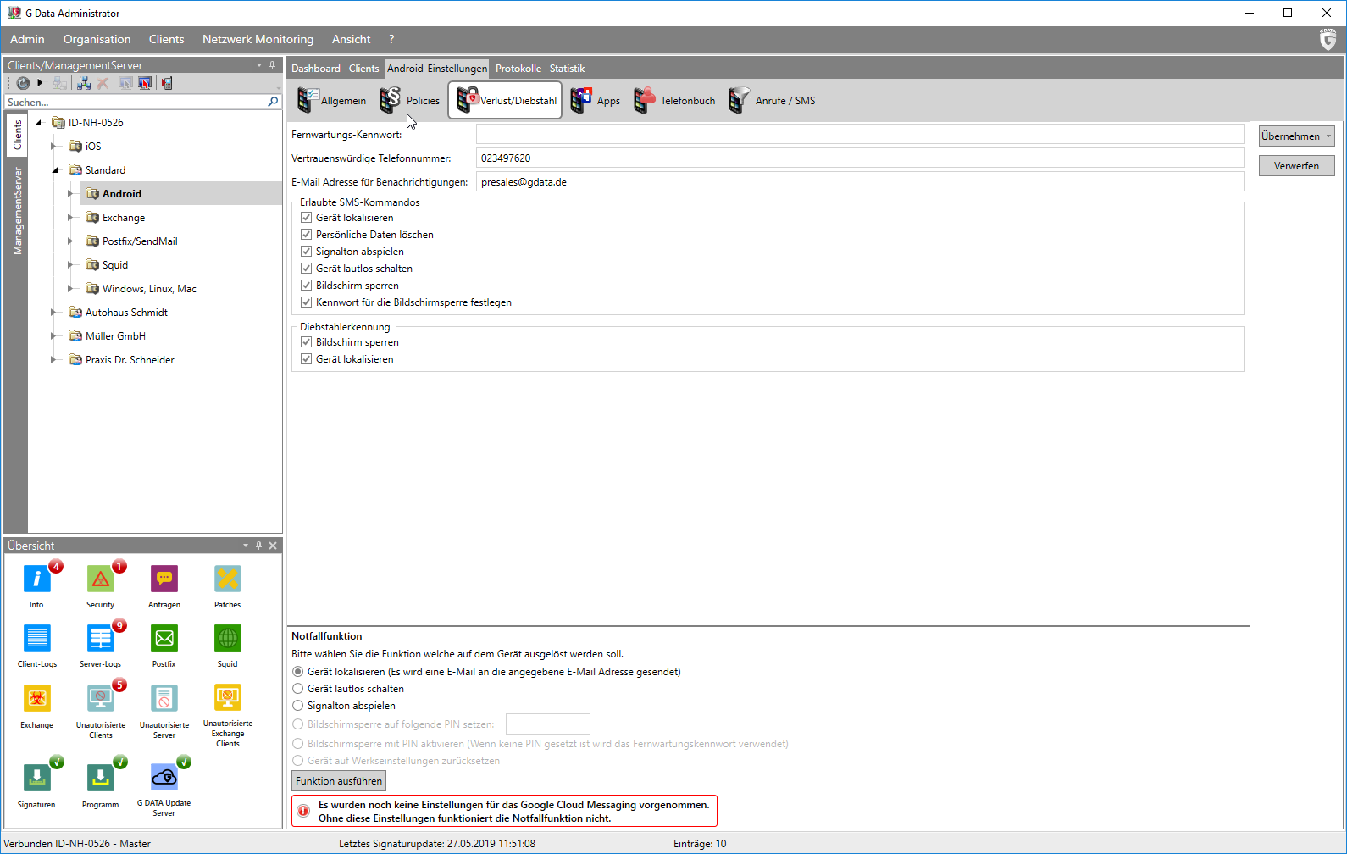Viewport: 1347px width, 854px height.
Task: Pin the Clients/ManagementServer panel
Action: pyautogui.click(x=272, y=65)
